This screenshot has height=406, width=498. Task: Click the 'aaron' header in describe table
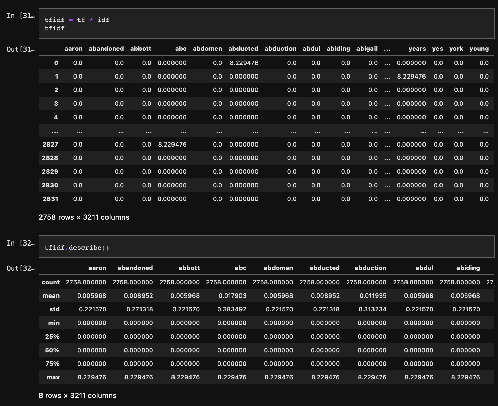tap(97, 268)
